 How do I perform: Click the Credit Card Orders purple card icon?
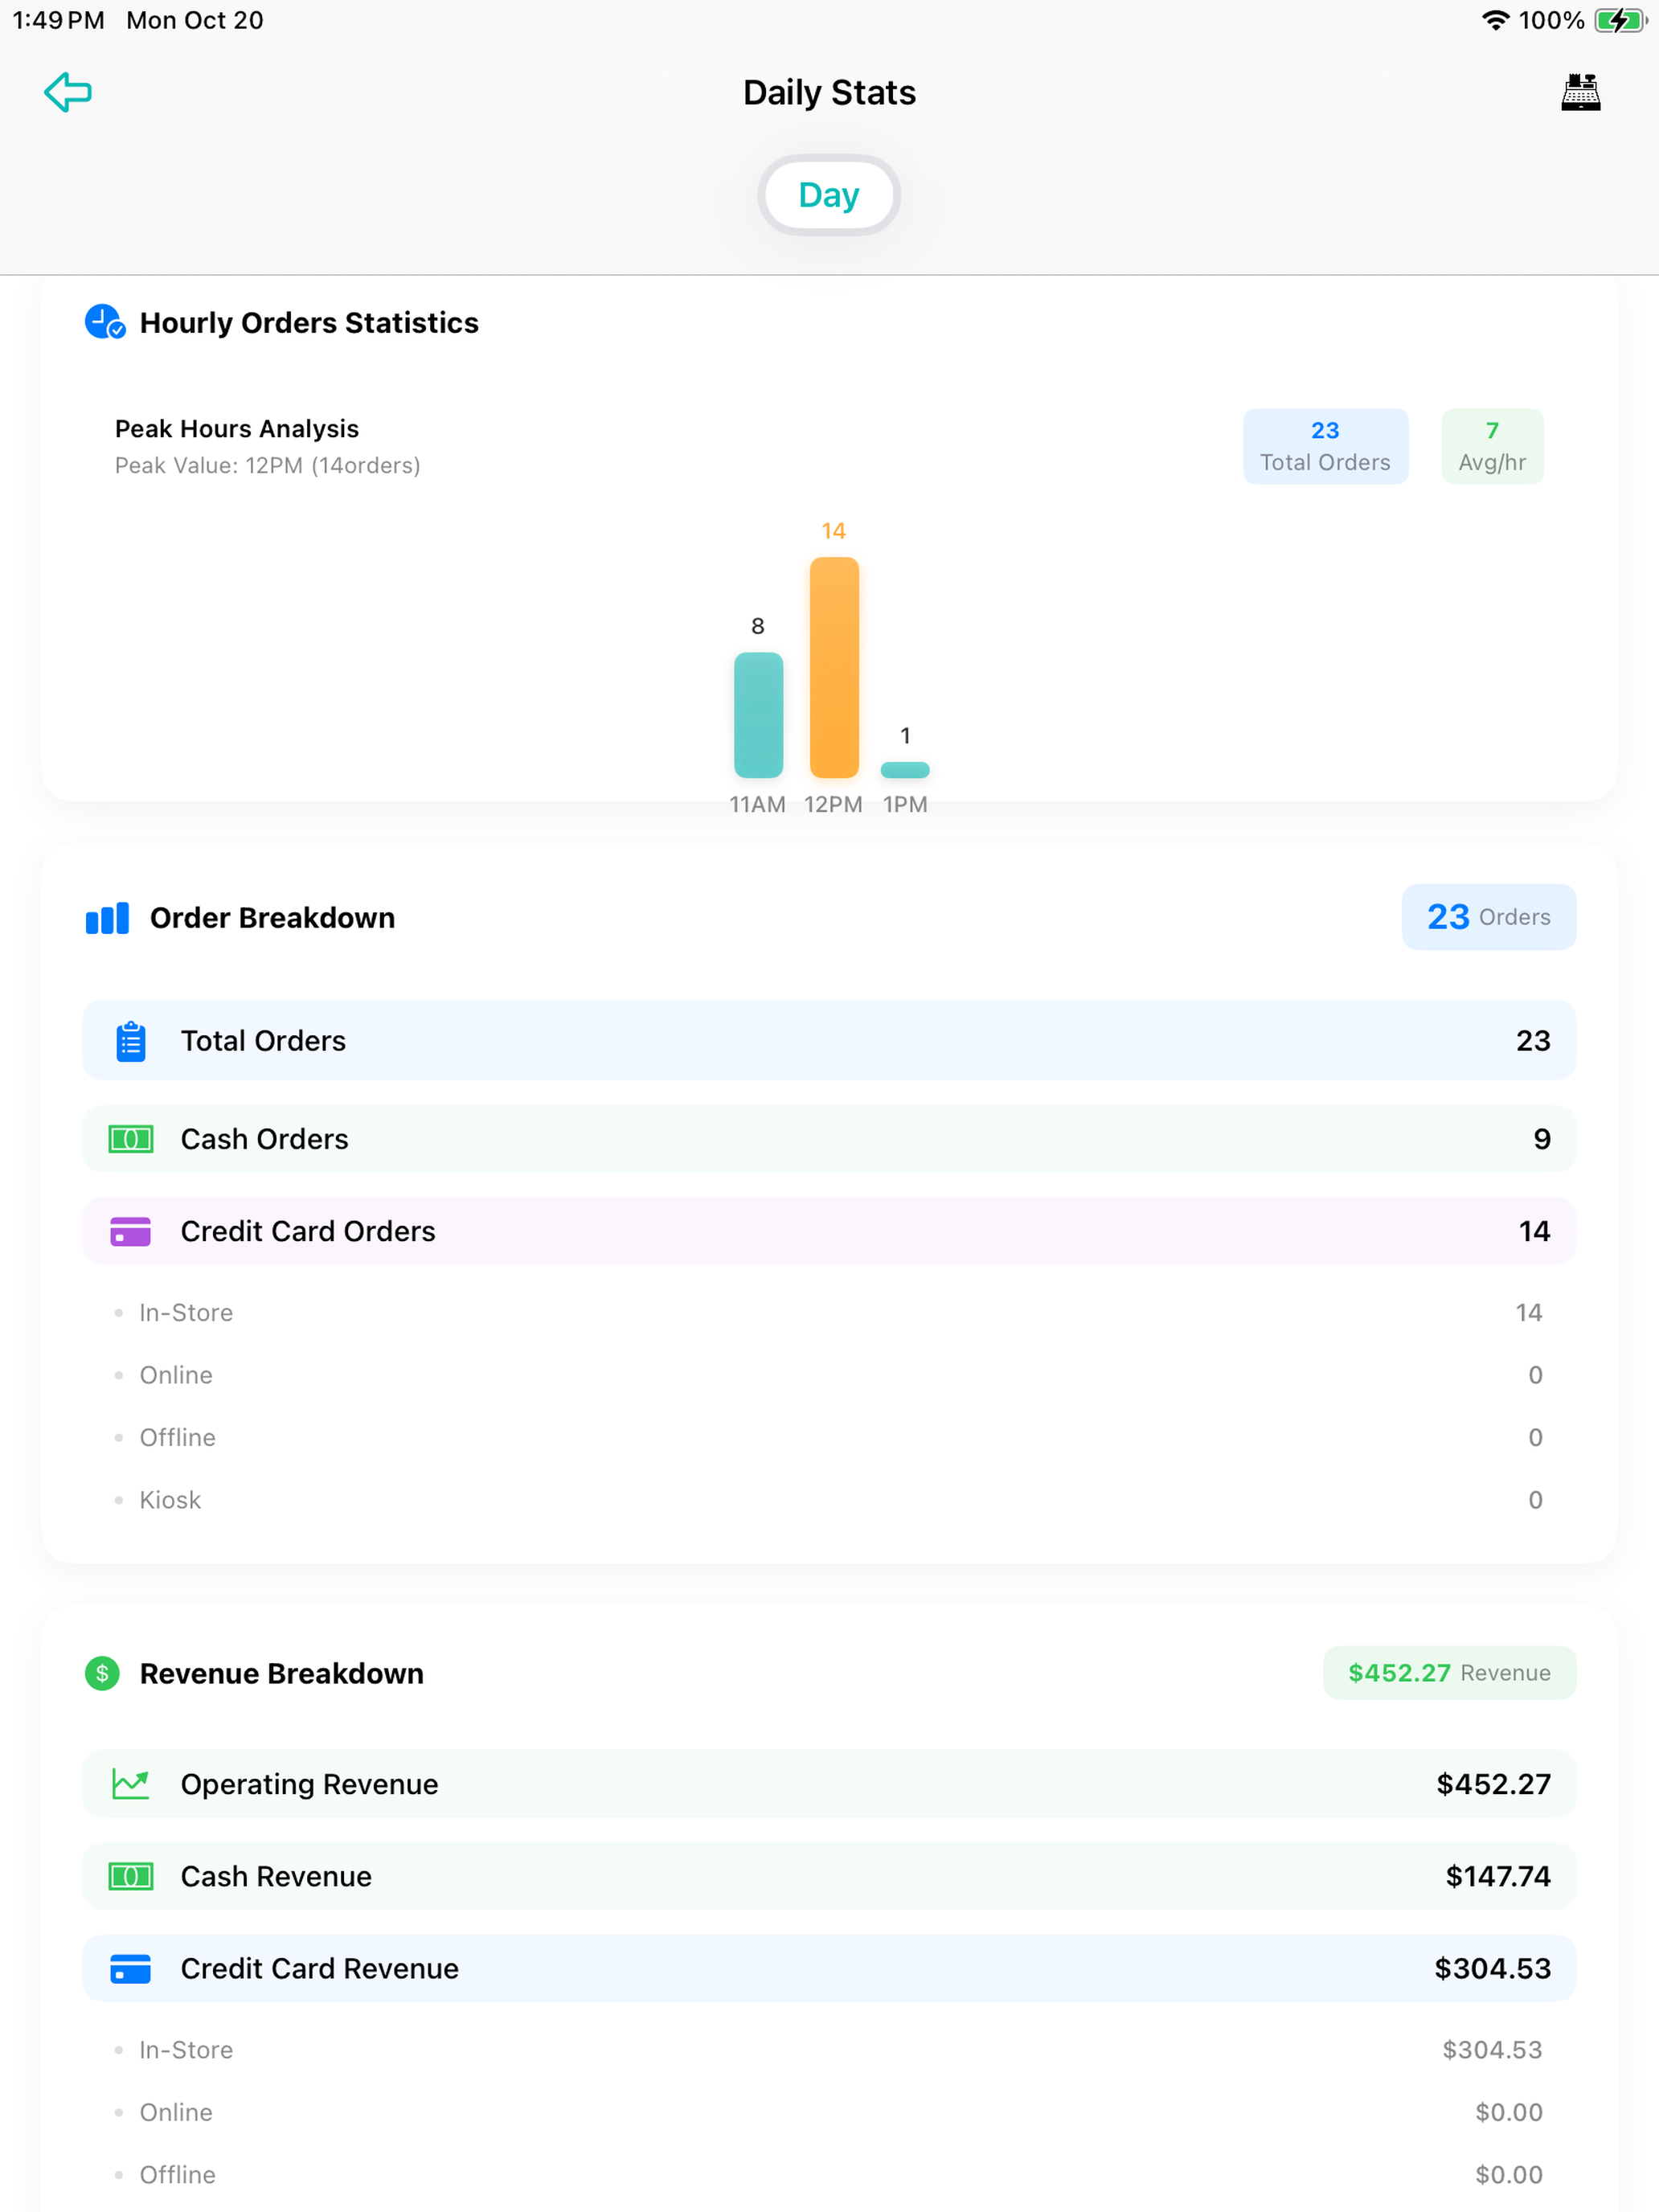[131, 1231]
